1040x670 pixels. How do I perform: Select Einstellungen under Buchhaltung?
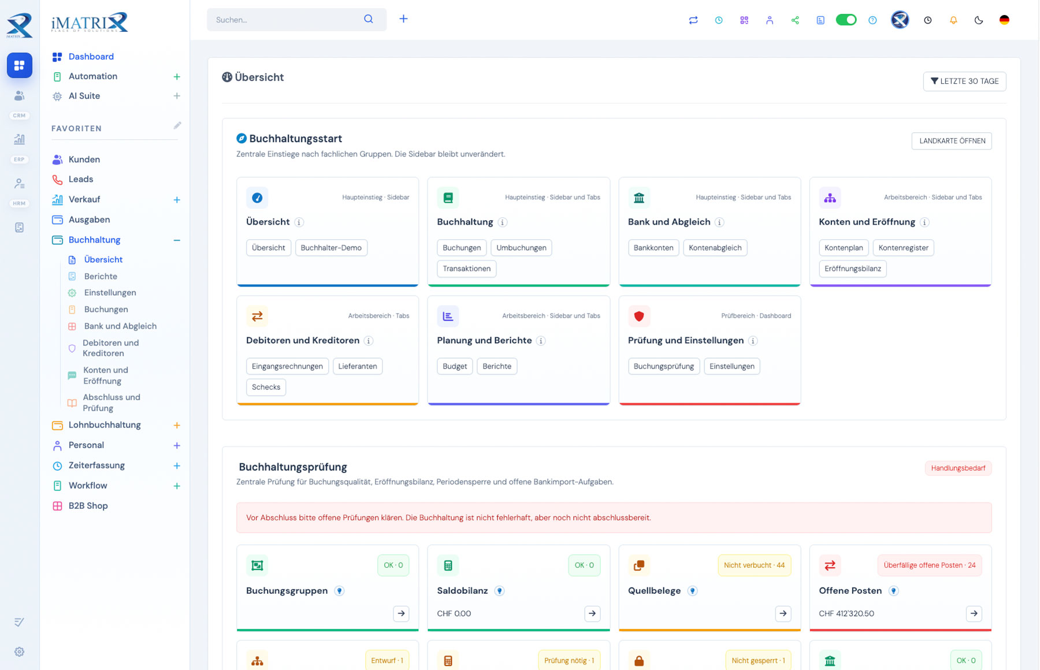(x=110, y=293)
